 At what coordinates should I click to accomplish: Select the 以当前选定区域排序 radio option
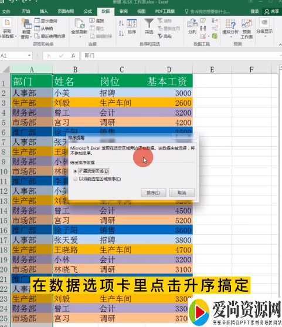(x=75, y=179)
